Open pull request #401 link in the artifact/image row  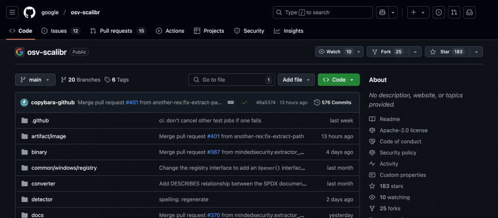pos(213,137)
